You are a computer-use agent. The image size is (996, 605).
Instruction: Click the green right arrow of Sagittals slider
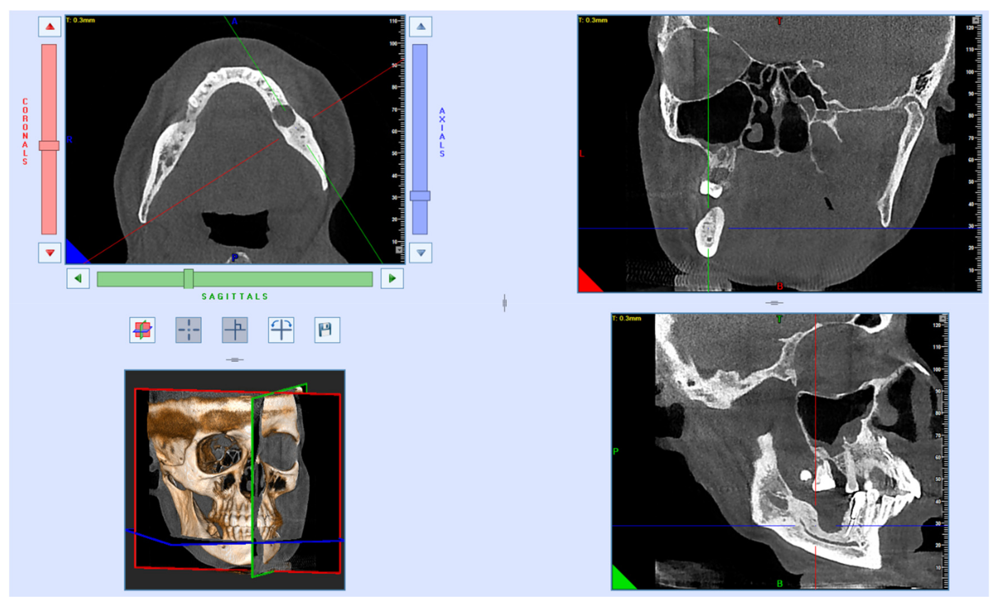tap(392, 278)
